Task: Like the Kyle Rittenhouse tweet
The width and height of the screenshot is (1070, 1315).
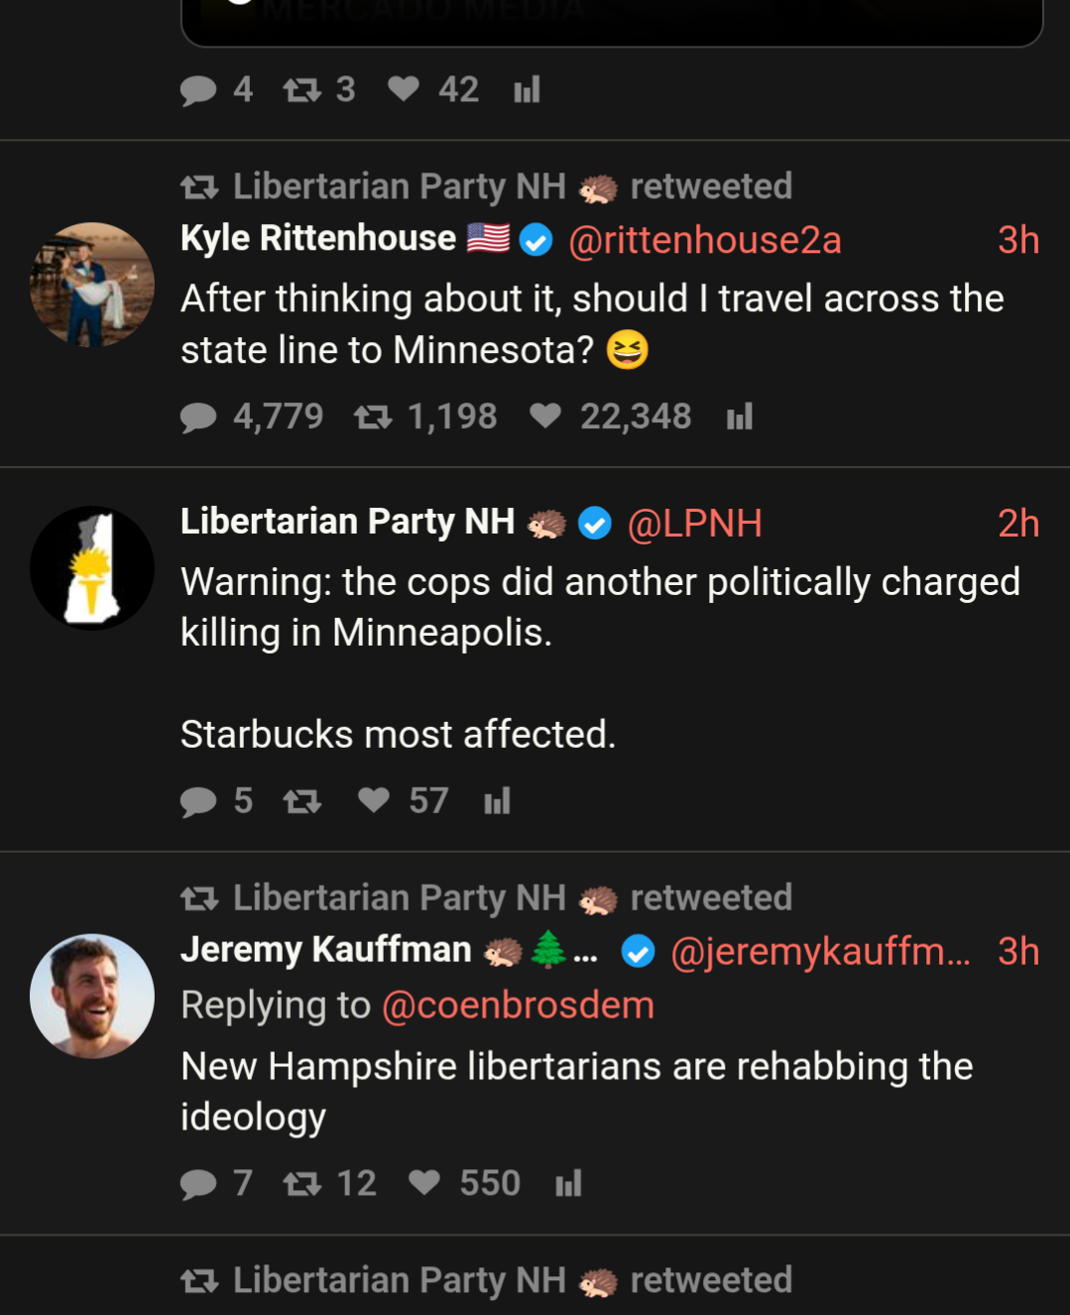Action: point(544,417)
